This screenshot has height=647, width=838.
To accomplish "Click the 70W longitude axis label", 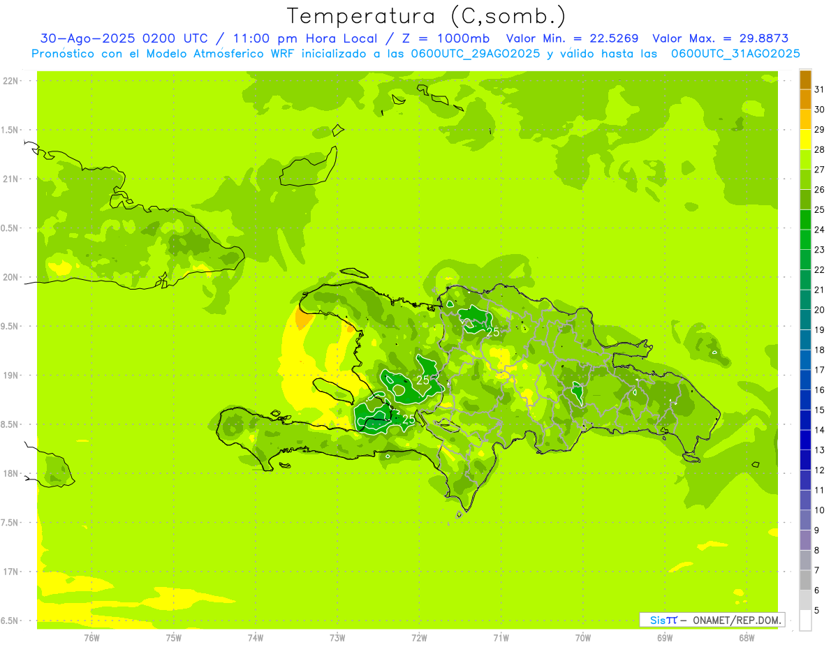I will (x=583, y=637).
